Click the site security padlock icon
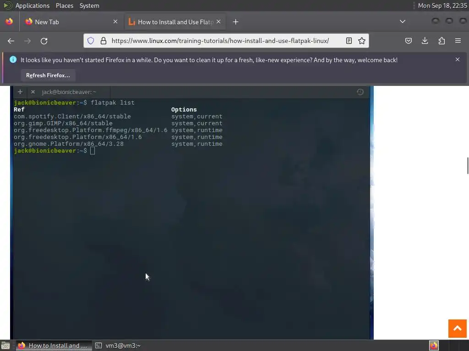The width and height of the screenshot is (469, 351). pyautogui.click(x=104, y=41)
